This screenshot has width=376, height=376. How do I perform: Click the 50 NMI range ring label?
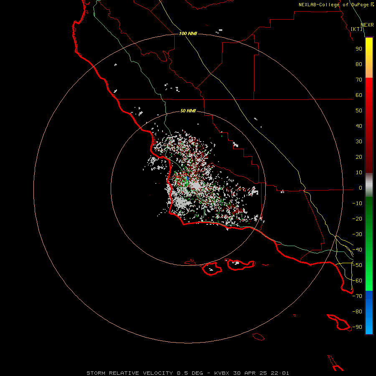pyautogui.click(x=188, y=111)
